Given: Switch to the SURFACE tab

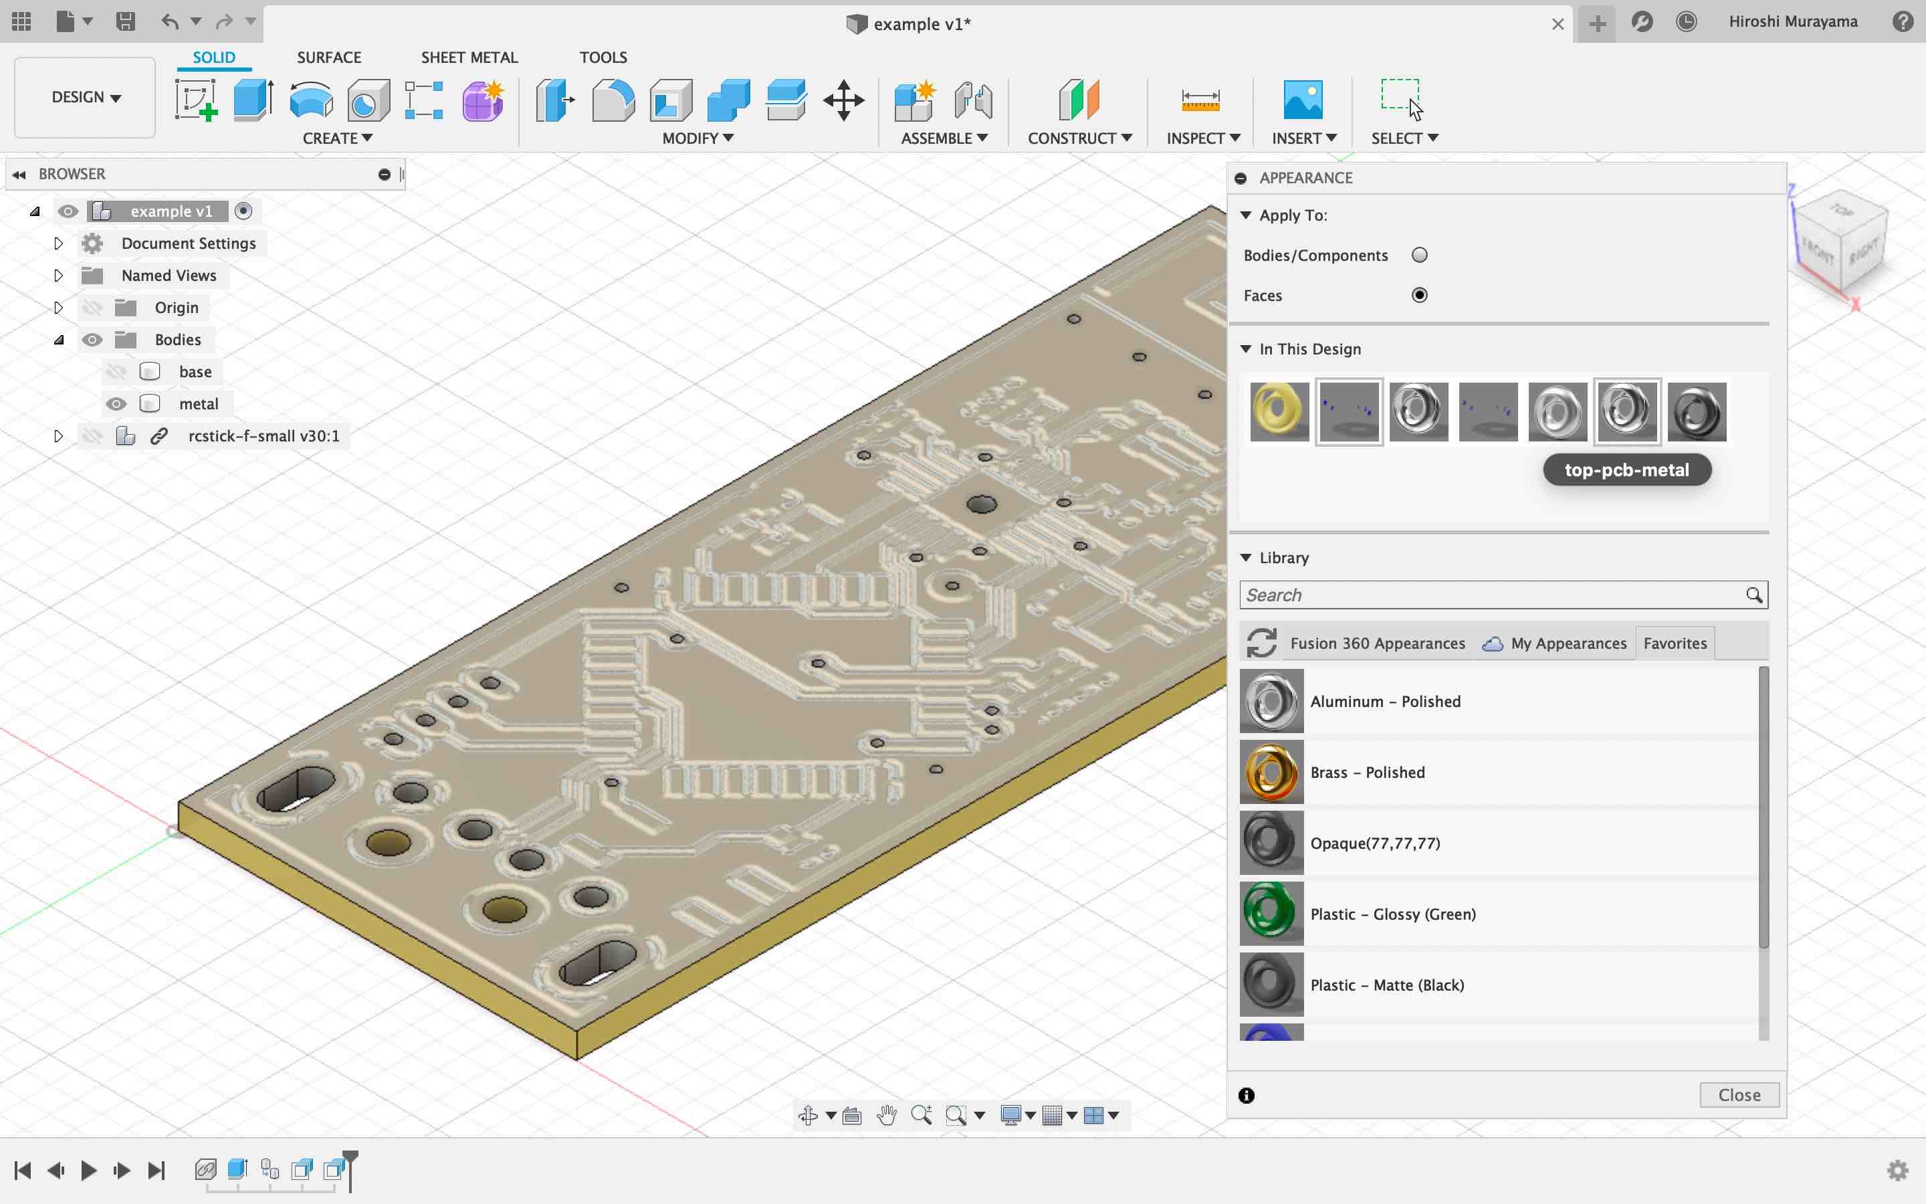Looking at the screenshot, I should point(329,58).
